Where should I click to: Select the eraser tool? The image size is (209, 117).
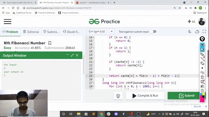coord(202,63)
